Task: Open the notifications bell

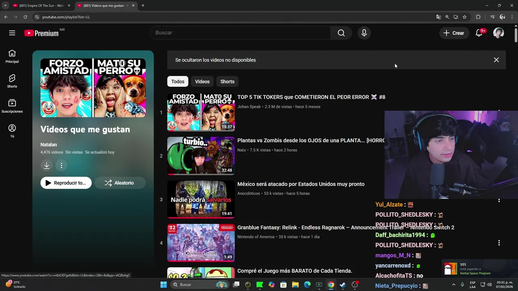Action: click(479, 33)
